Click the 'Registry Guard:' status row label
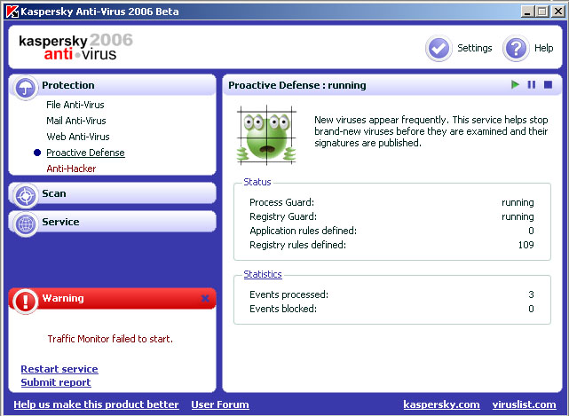The width and height of the screenshot is (569, 416). (x=283, y=216)
